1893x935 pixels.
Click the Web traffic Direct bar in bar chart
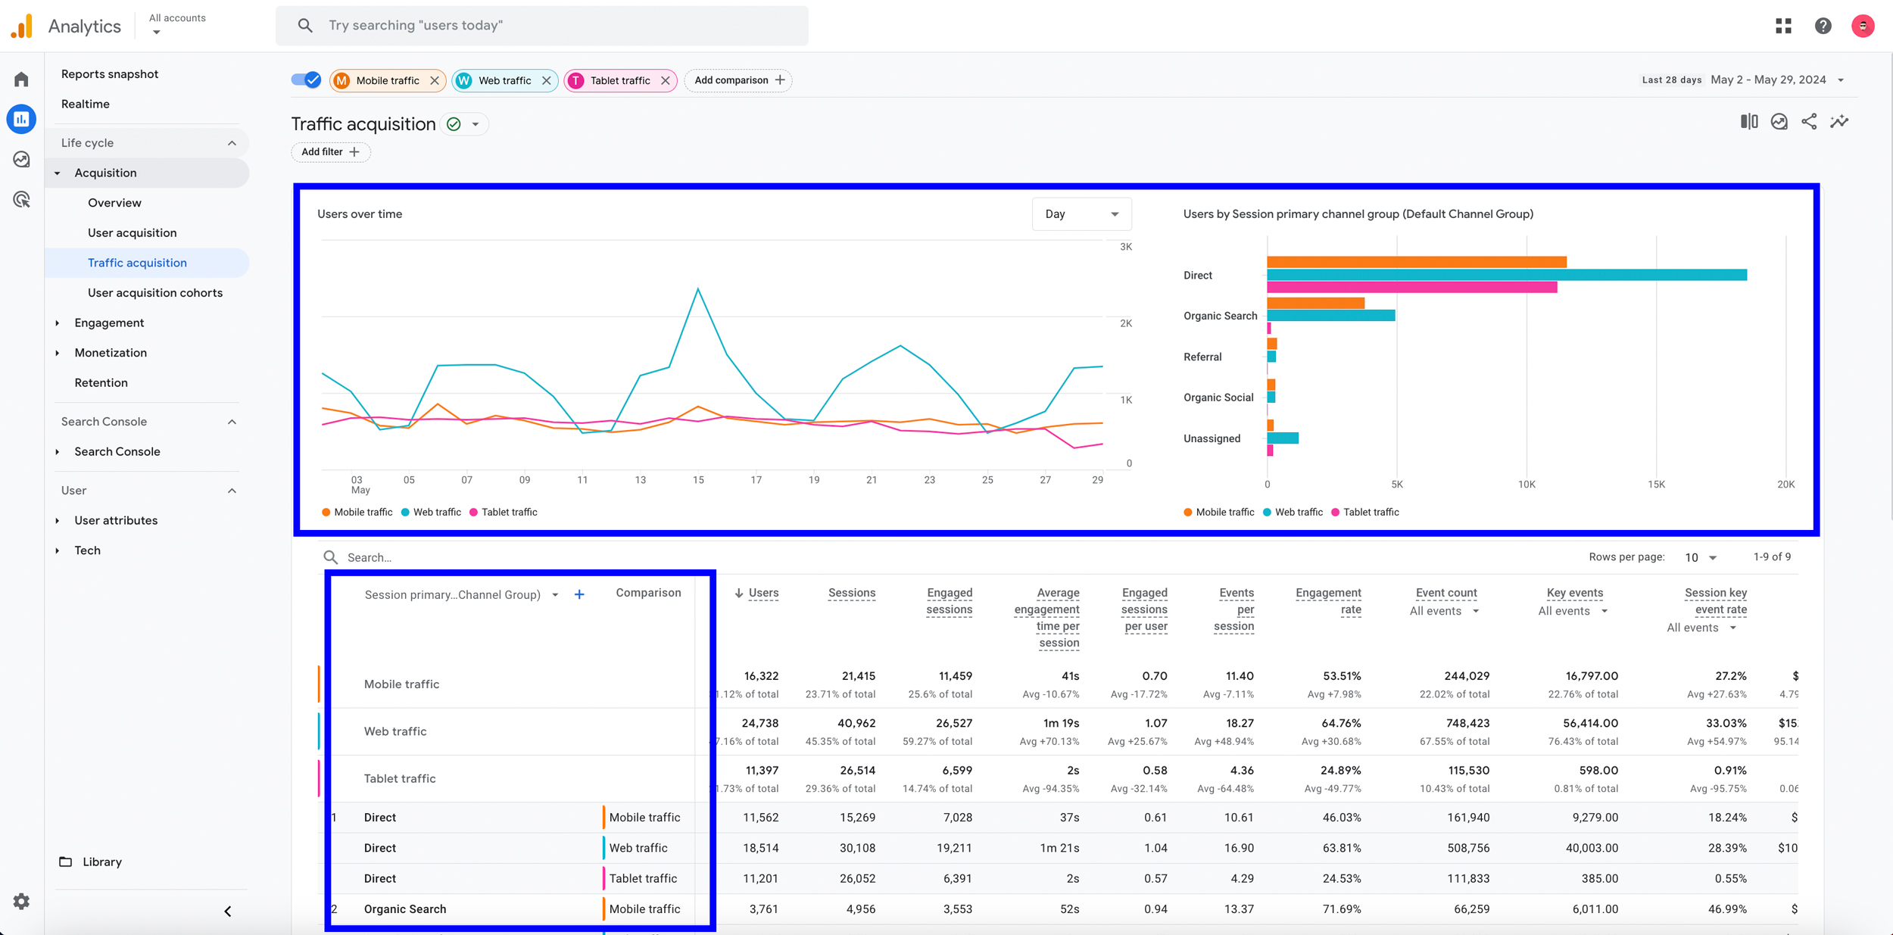(1507, 275)
